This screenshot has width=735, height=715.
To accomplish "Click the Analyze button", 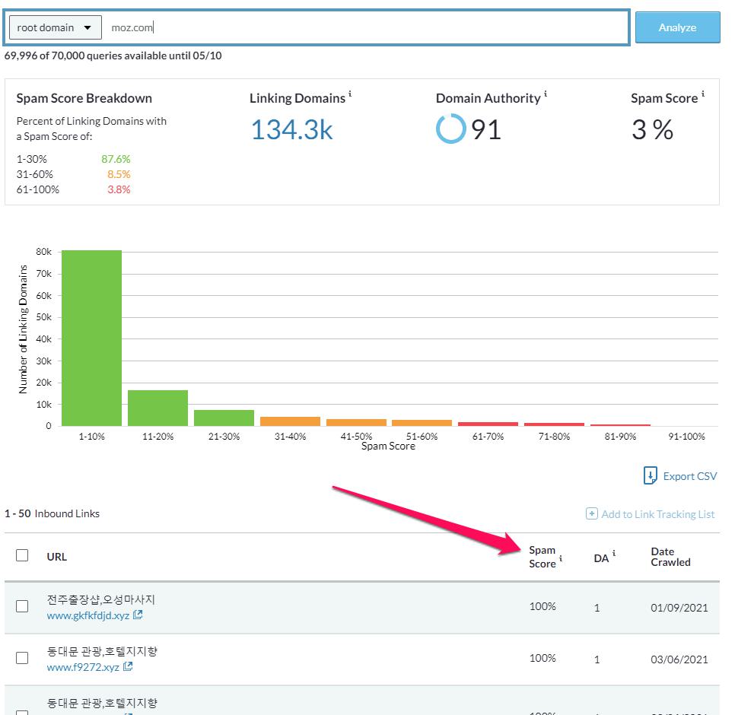I will tap(676, 27).
